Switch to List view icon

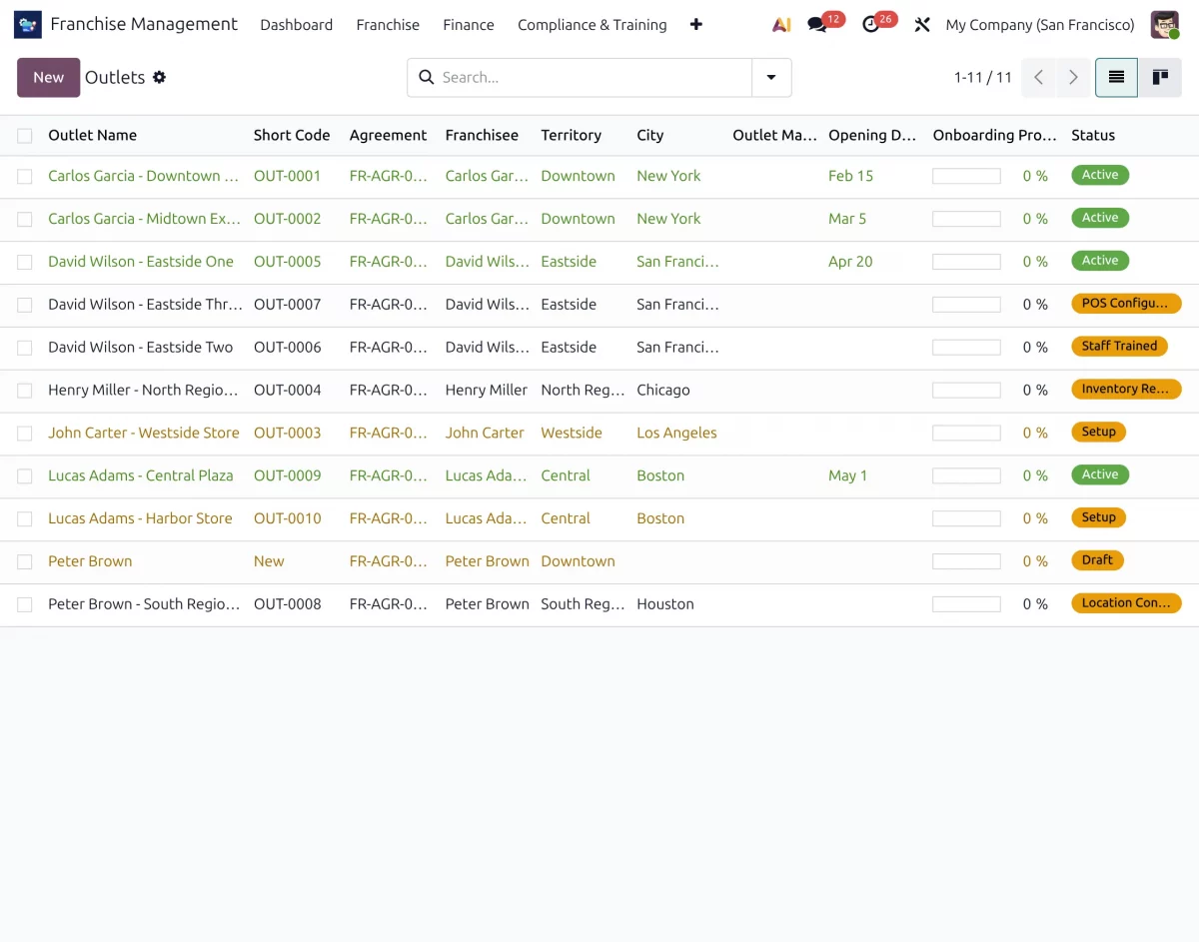[1116, 77]
